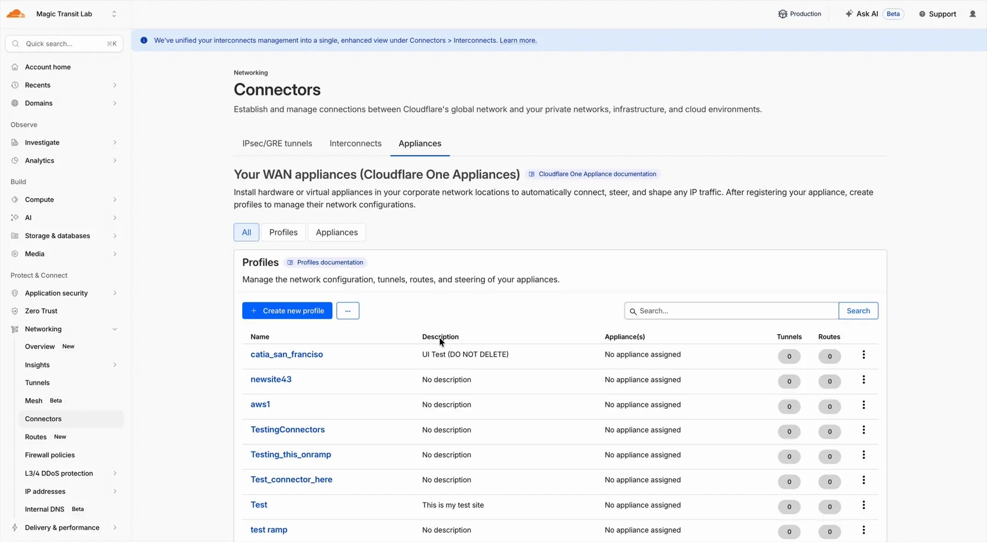Click the Cloudflare logo icon
This screenshot has height=542, width=987.
[x=16, y=14]
